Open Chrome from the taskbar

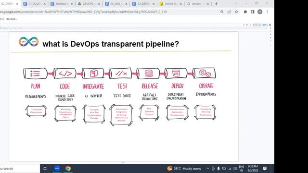68,169
